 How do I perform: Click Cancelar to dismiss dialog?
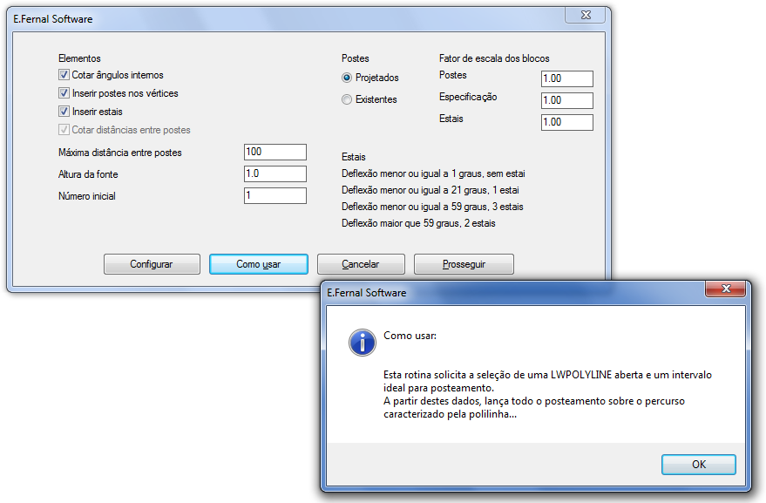361,264
